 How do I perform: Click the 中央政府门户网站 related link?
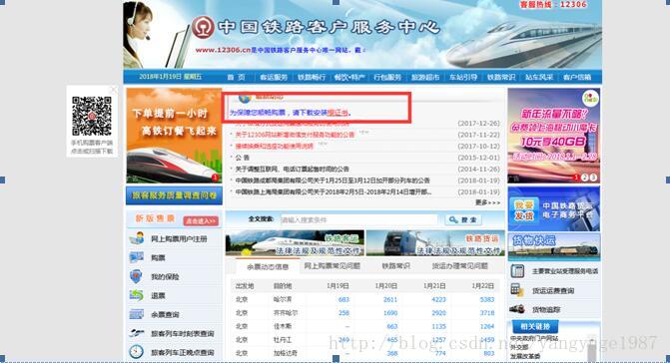coord(534,338)
